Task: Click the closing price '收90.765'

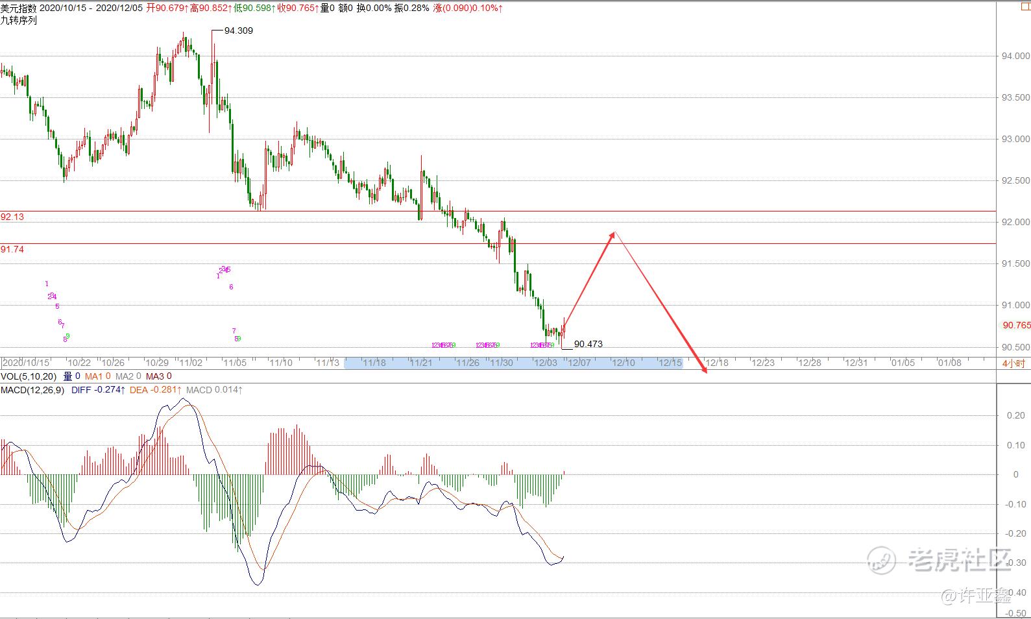Action: pos(297,8)
